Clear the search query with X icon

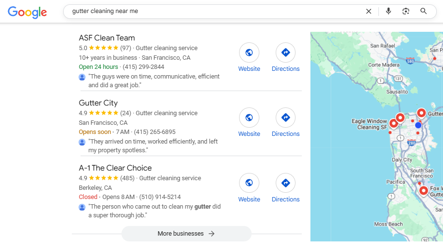tap(369, 11)
